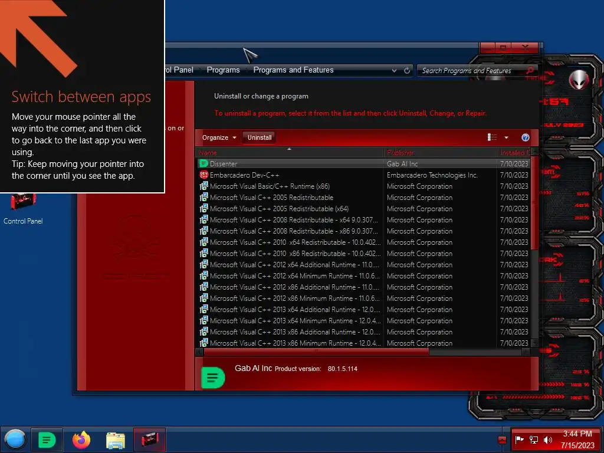
Task: Select Visual C++ 2012 x86 Minimum Runtime
Action: click(x=363, y=298)
